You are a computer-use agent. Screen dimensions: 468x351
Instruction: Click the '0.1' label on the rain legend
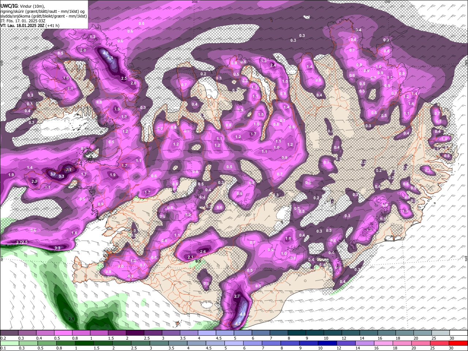tap(3, 348)
